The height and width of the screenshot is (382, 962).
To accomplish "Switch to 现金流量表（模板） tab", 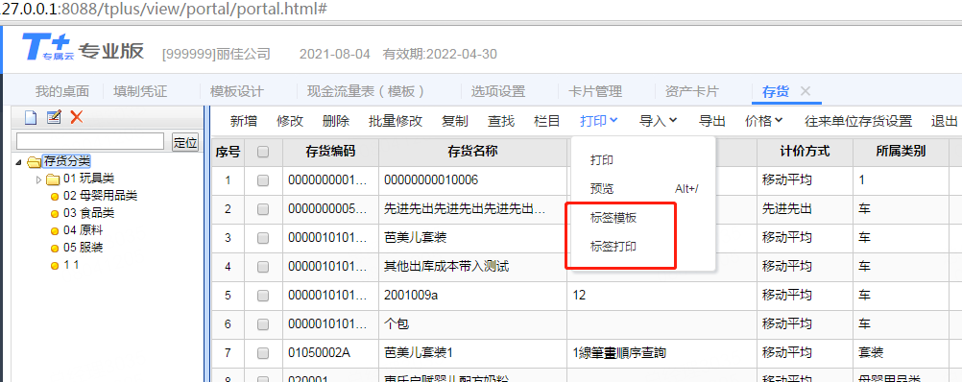I will tap(367, 92).
